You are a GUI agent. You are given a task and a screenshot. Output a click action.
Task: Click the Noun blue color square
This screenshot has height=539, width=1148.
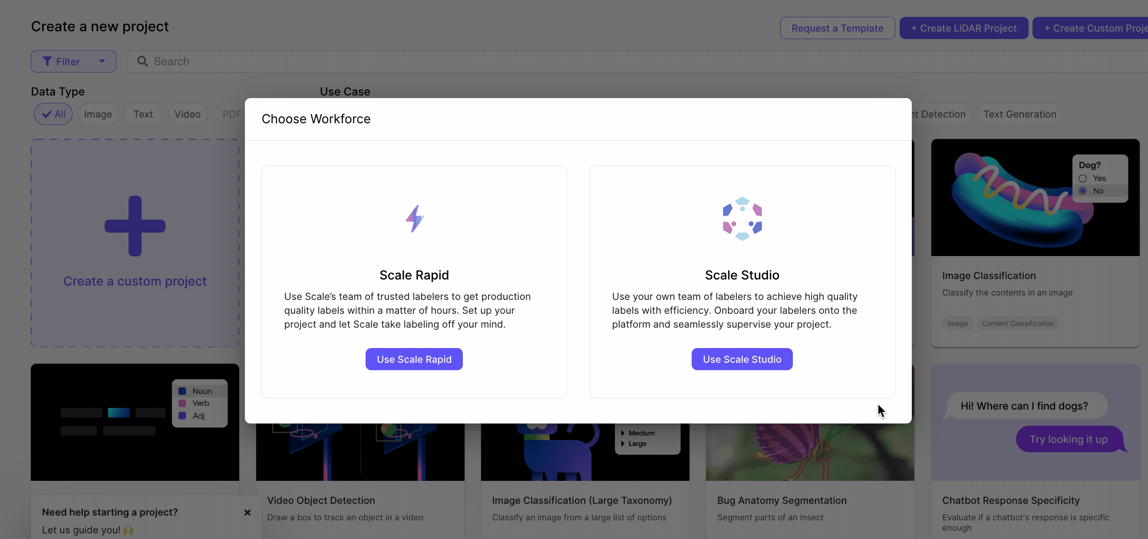click(182, 391)
